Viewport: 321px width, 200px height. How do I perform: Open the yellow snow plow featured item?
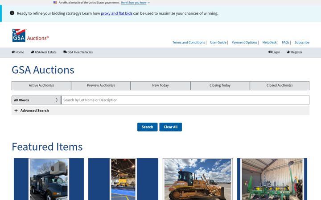[123, 179]
